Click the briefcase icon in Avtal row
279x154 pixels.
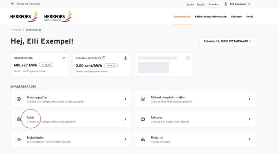19,119
